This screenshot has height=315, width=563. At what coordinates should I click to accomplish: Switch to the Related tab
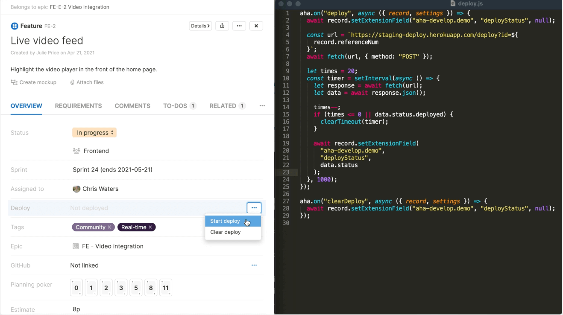(227, 106)
